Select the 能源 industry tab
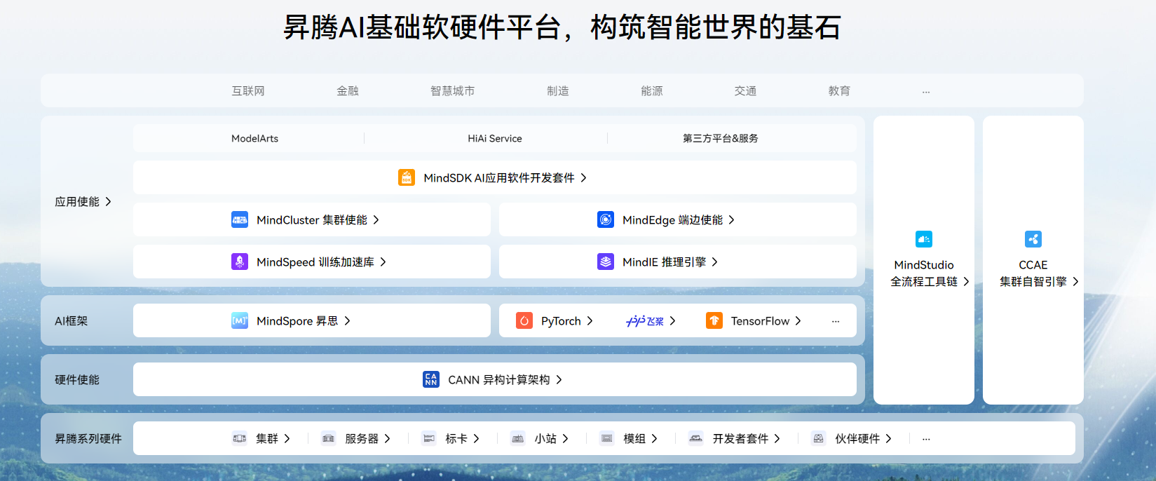1156x481 pixels. click(652, 90)
